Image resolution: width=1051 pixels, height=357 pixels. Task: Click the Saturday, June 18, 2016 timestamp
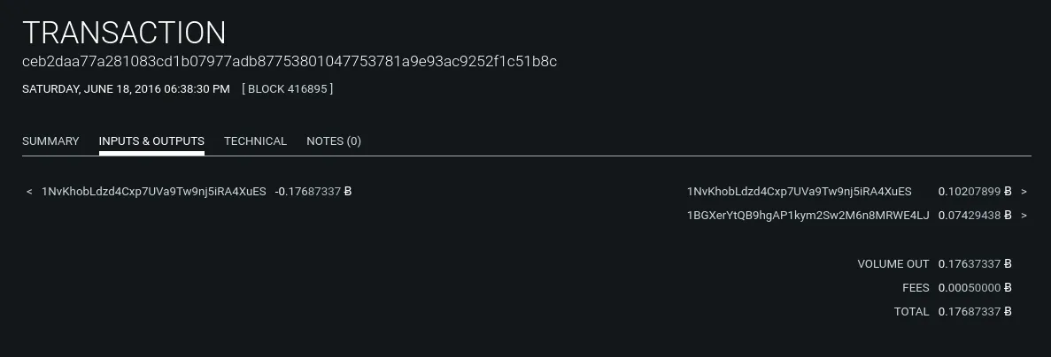[126, 89]
